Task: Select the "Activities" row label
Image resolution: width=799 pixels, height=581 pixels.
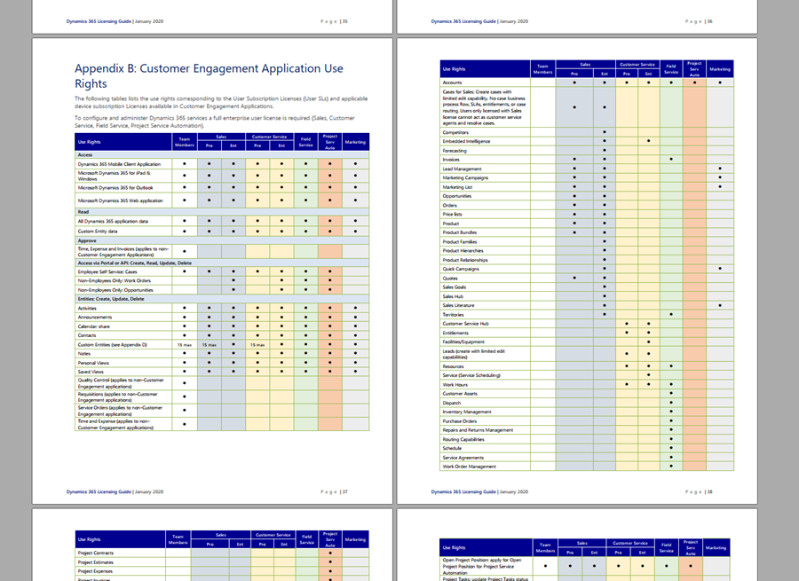Action: click(87, 308)
